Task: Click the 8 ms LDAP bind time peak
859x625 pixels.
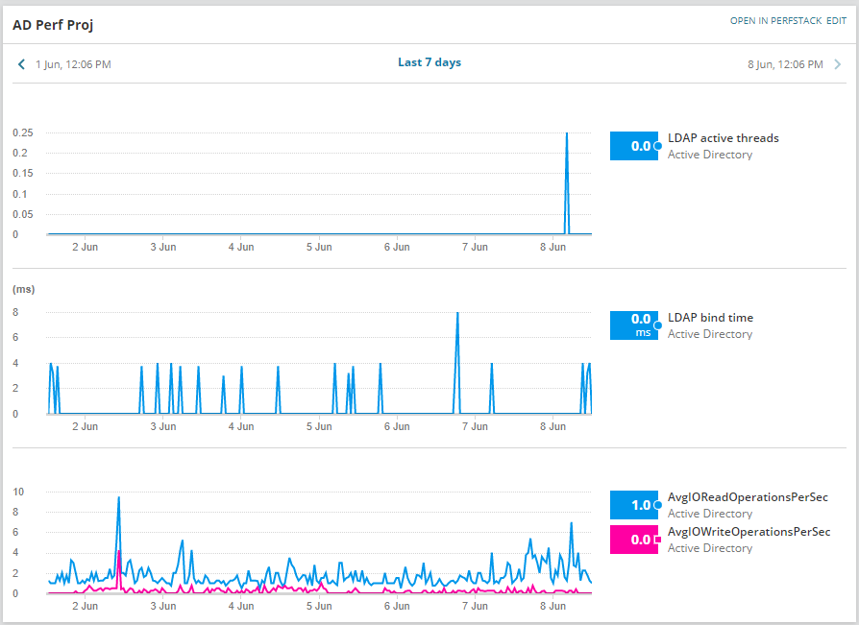Action: pyautogui.click(x=457, y=314)
